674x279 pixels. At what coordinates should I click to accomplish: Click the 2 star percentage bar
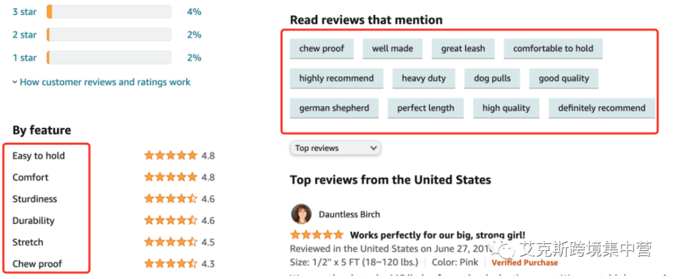coord(109,35)
